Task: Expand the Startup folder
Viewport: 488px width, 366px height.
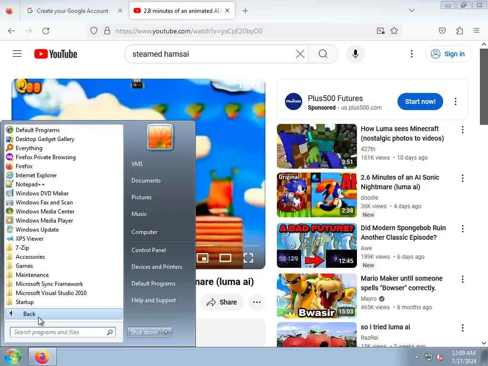Action: (64, 302)
